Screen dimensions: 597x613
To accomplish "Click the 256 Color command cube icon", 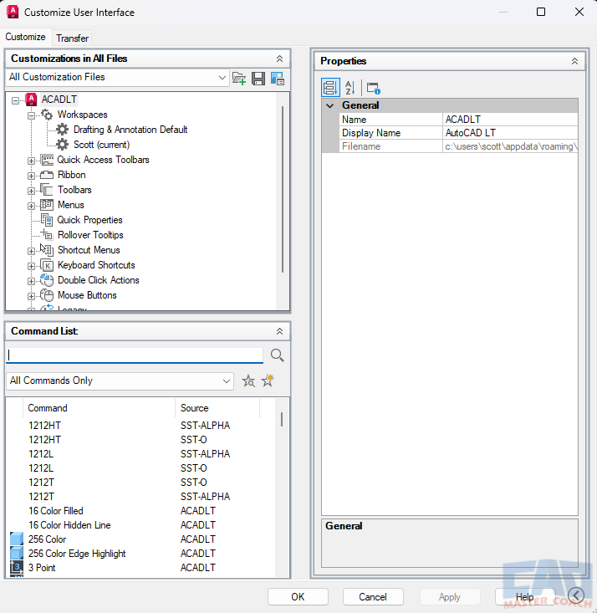I will click(17, 539).
